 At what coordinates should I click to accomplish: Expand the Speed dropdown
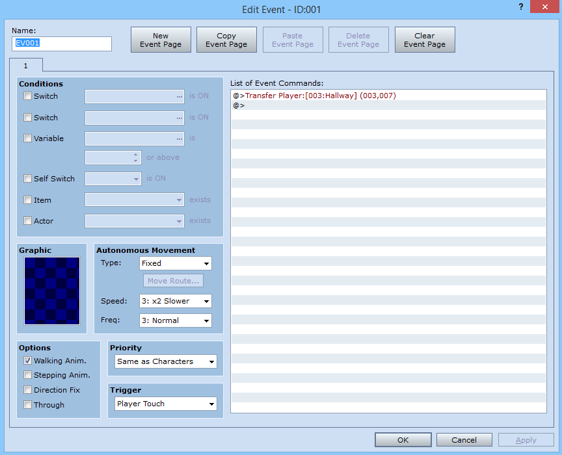(176, 301)
